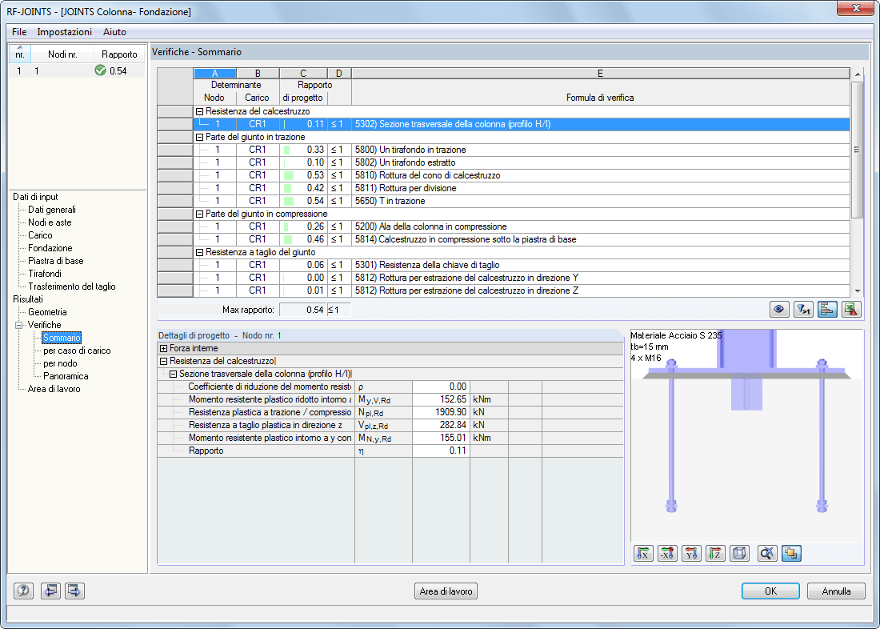Image resolution: width=880 pixels, height=629 pixels.
Task: Select row 5811) Rottura per divisione
Action: [522, 188]
